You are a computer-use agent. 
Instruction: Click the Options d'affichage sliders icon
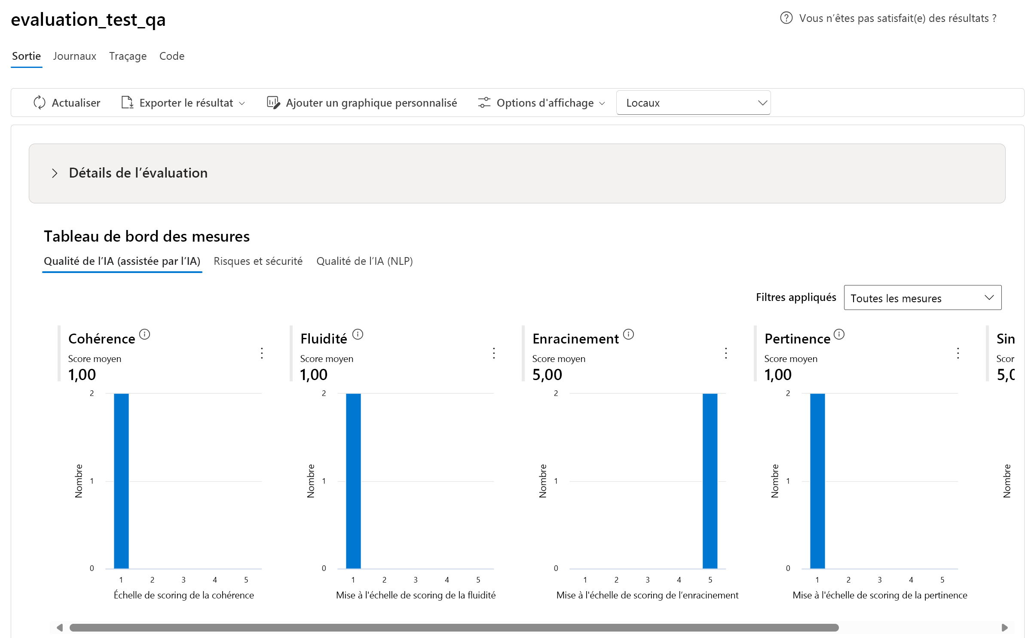[x=484, y=102]
